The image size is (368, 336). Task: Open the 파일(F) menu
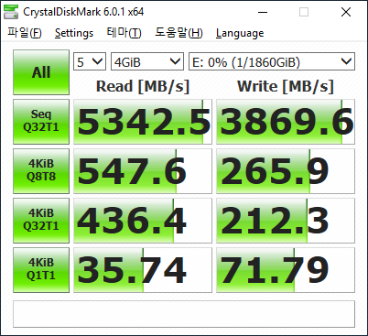(x=25, y=33)
